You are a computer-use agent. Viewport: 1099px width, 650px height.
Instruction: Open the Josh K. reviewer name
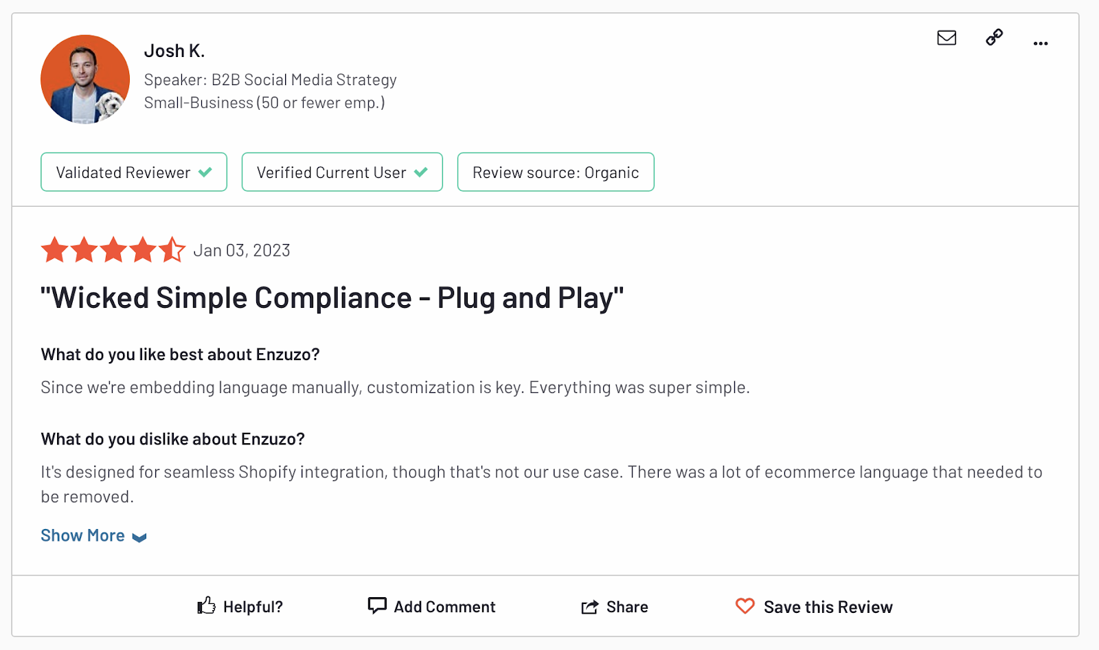click(x=174, y=51)
